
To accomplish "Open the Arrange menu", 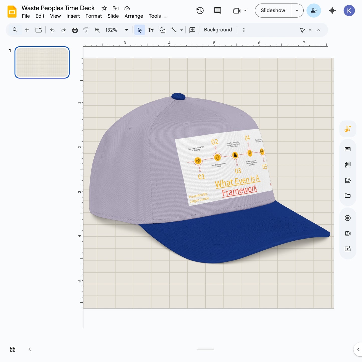I will 134,16.
